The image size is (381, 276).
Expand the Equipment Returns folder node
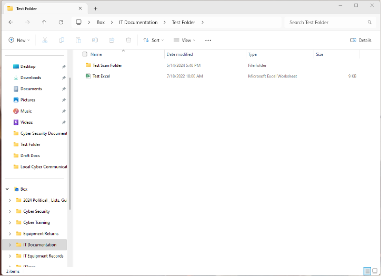pyautogui.click(x=10, y=234)
